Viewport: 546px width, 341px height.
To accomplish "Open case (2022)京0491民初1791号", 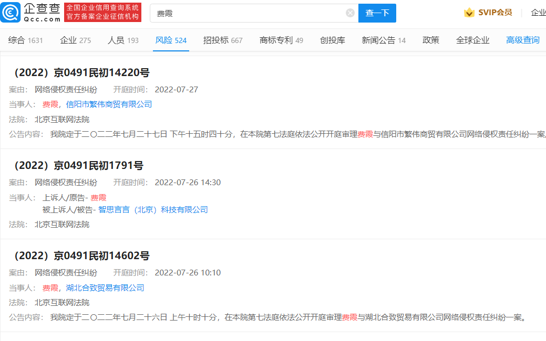I will click(x=79, y=165).
